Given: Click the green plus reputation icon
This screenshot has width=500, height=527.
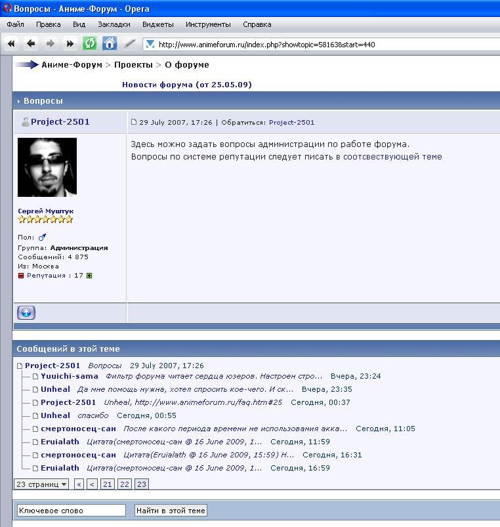Looking at the screenshot, I should point(89,276).
